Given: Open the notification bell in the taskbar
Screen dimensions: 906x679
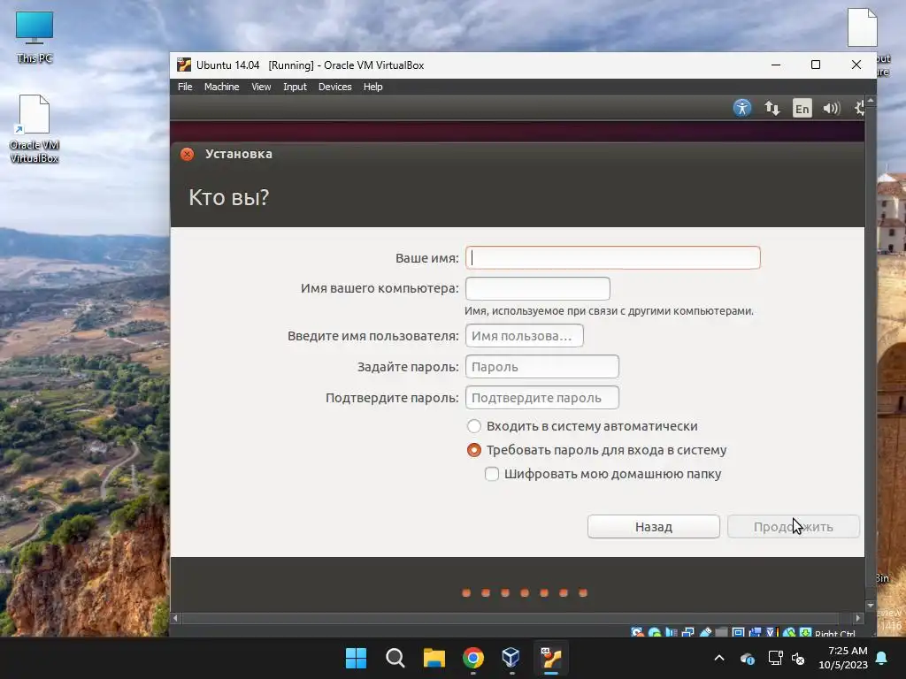Looking at the screenshot, I should tap(882, 658).
